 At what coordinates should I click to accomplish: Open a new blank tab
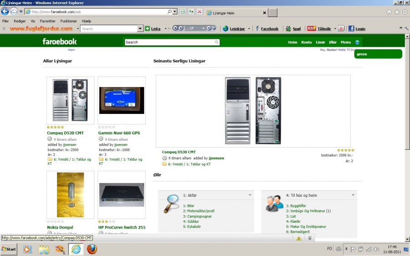click(273, 13)
